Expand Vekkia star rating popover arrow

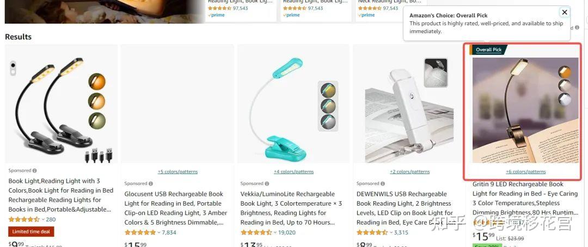[275, 232]
